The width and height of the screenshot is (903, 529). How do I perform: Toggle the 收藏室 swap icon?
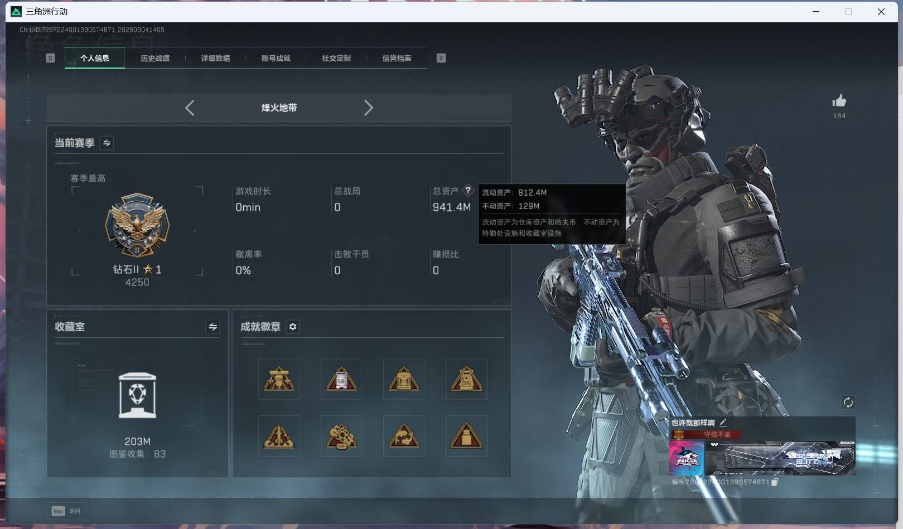click(x=213, y=327)
